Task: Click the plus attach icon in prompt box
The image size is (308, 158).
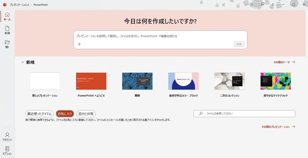Action: [79, 44]
